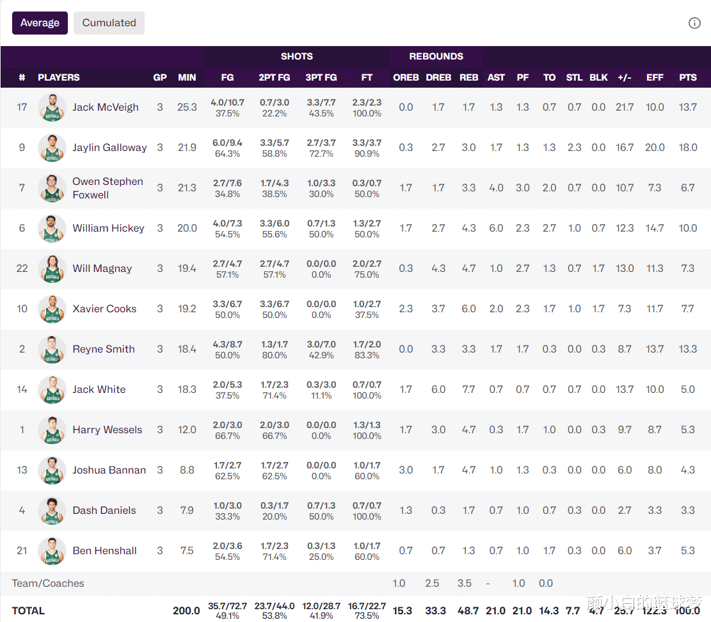Image resolution: width=711 pixels, height=622 pixels.
Task: Open William Hickey player name link
Action: pyautogui.click(x=108, y=228)
